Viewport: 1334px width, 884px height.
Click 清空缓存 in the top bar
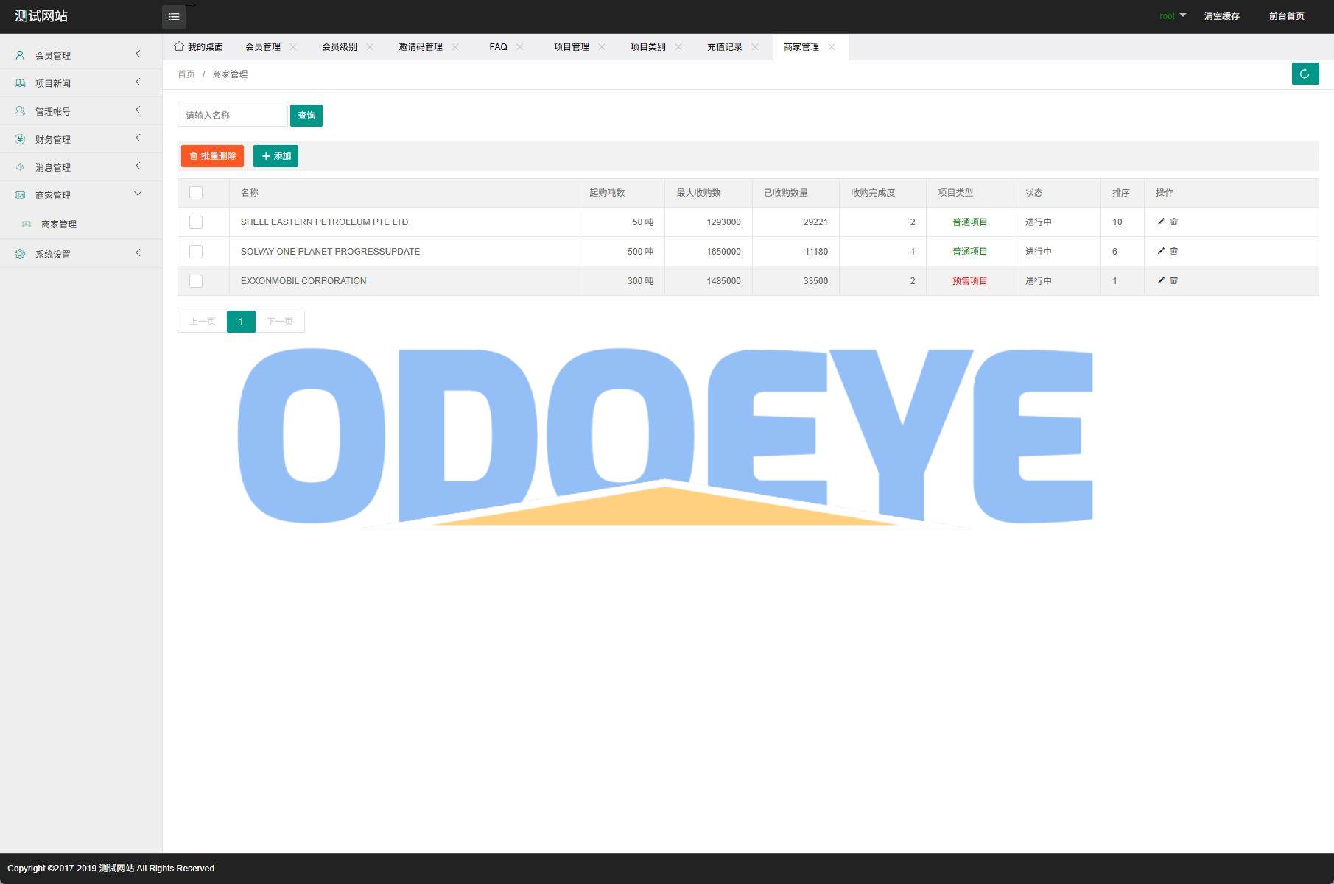1222,16
